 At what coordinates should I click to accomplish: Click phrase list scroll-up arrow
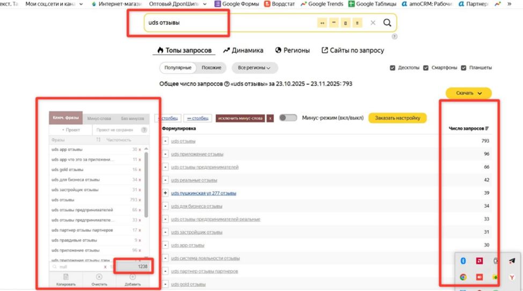(x=146, y=149)
